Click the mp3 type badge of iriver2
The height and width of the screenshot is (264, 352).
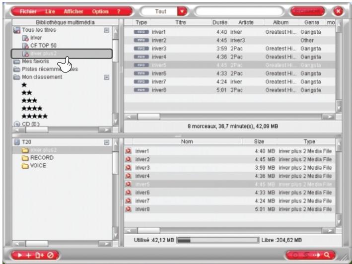tap(141, 40)
